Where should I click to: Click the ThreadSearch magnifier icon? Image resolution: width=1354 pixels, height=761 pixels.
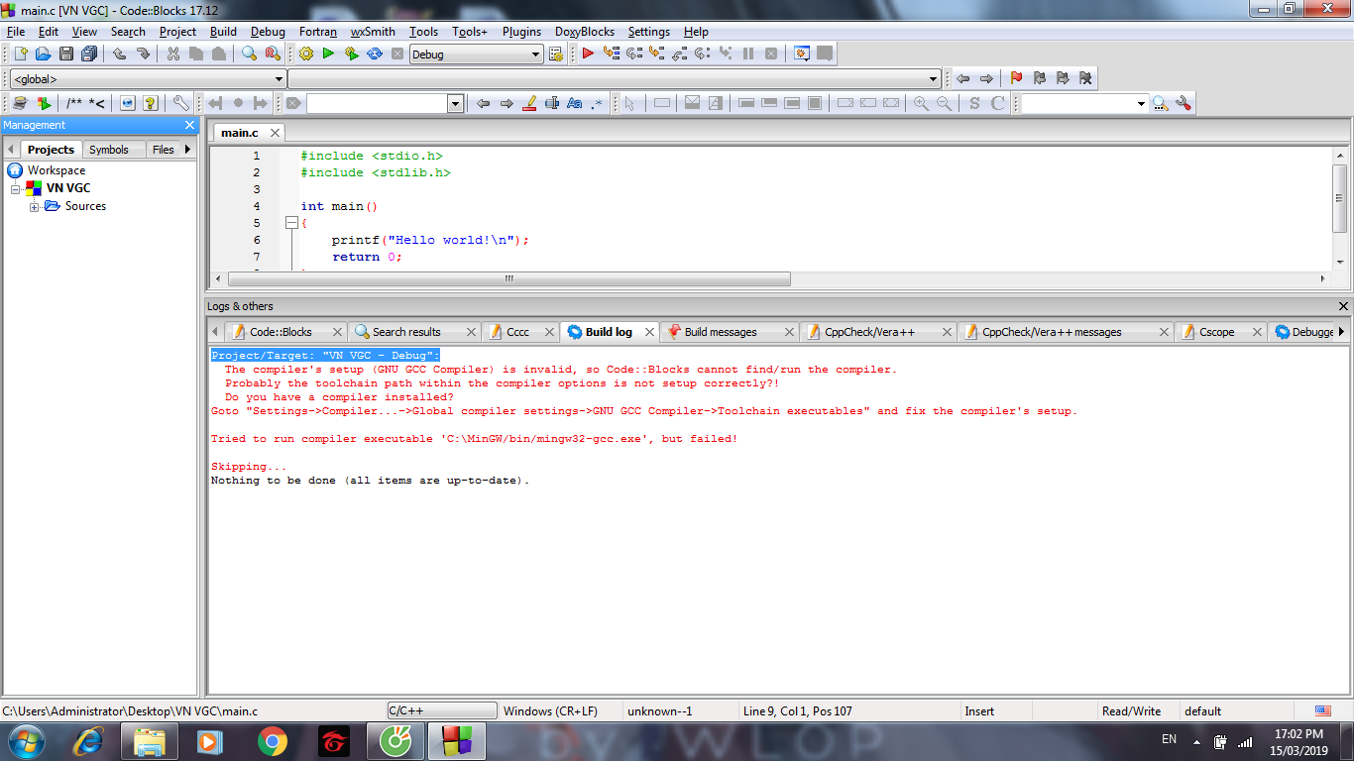pos(1161,103)
